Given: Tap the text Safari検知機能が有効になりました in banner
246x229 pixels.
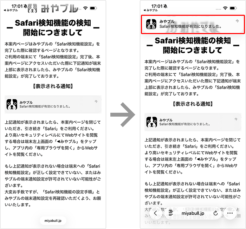Looking at the screenshot, I should [x=190, y=26].
